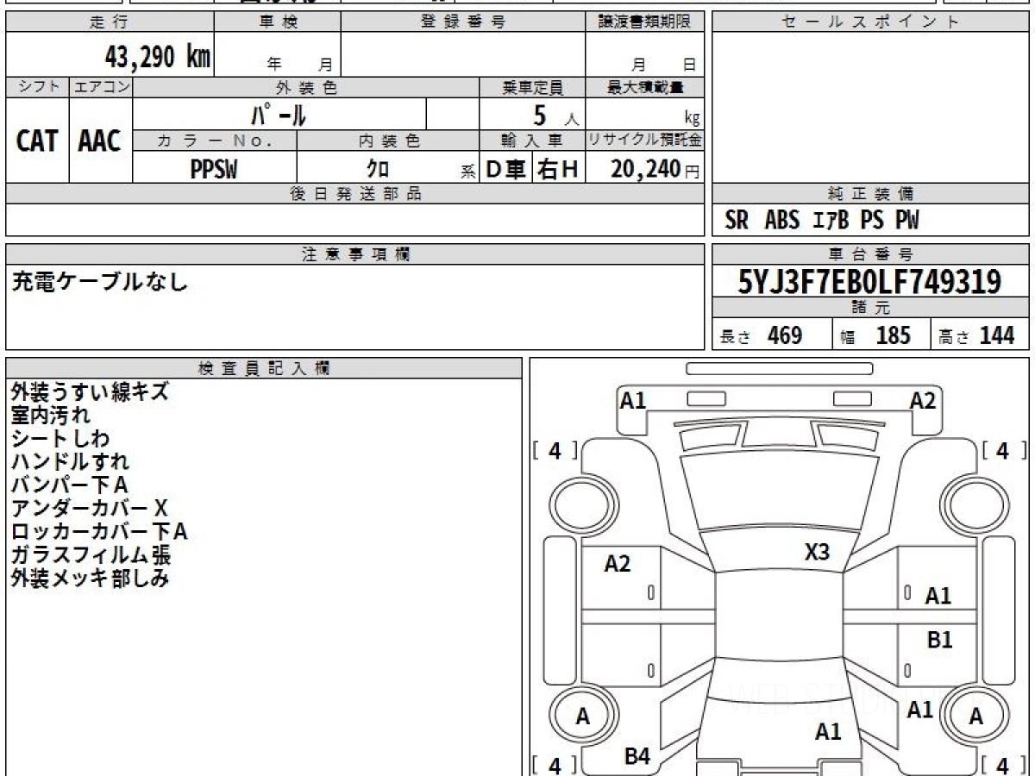Screen dimensions: 1035x776
Task: Select the A2 mark on the door panel
Action: click(617, 564)
